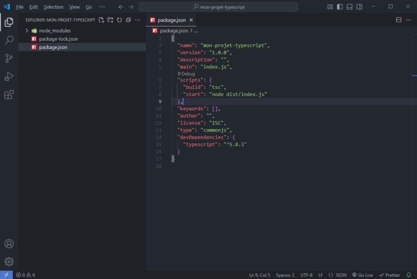This screenshot has width=417, height=279.
Task: Click the "typescript" key on line 15
Action: [200, 144]
